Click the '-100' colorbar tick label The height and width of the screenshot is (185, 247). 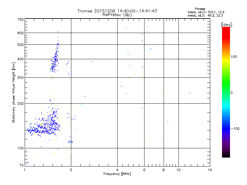coord(235,129)
